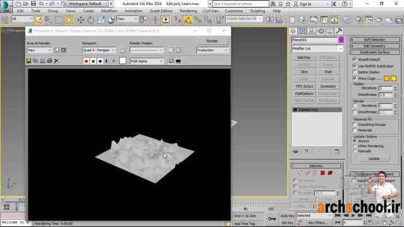Image resolution: width=404 pixels, height=227 pixels.
Task: Enable Render Smoothness checkbox
Action: click(355, 112)
